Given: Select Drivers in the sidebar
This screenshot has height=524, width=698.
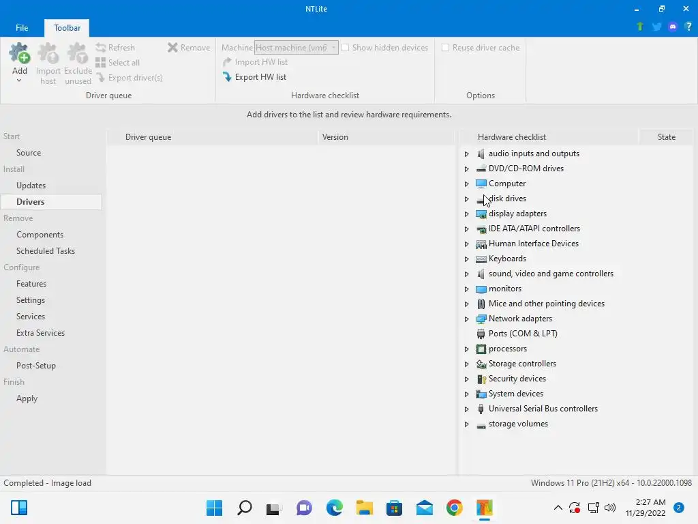Looking at the screenshot, I should pos(51,201).
